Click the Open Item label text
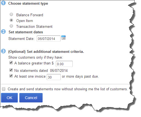Image resolution: width=141 pixels, height=117 pixels. coord(25,21)
